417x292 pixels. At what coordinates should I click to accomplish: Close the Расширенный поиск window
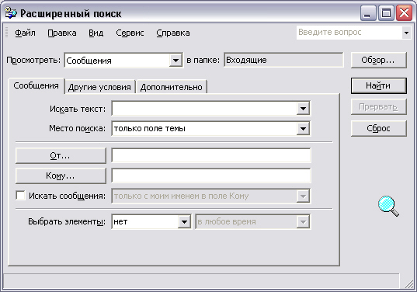point(404,13)
